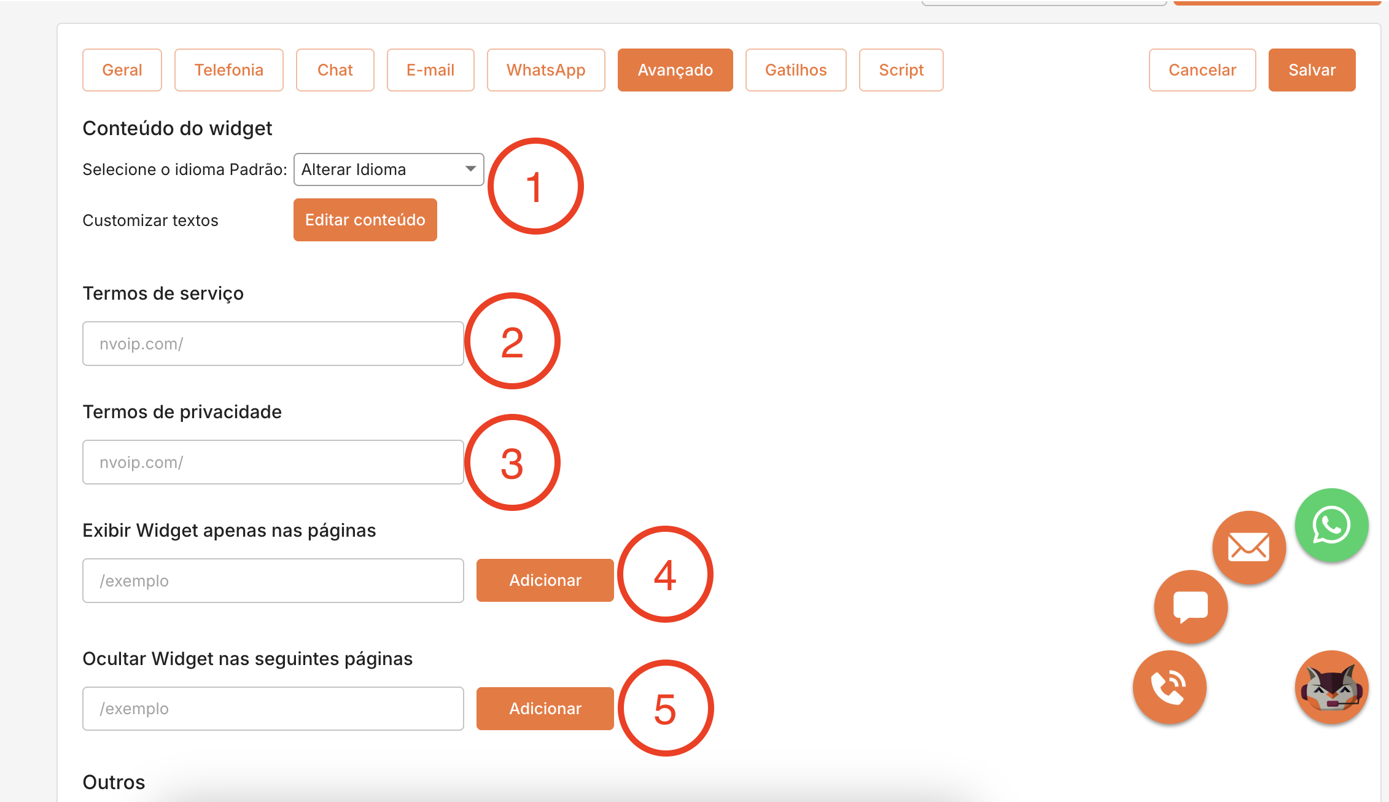Open the Gatilhos tab
Screen dimensions: 1389x802
coord(795,70)
